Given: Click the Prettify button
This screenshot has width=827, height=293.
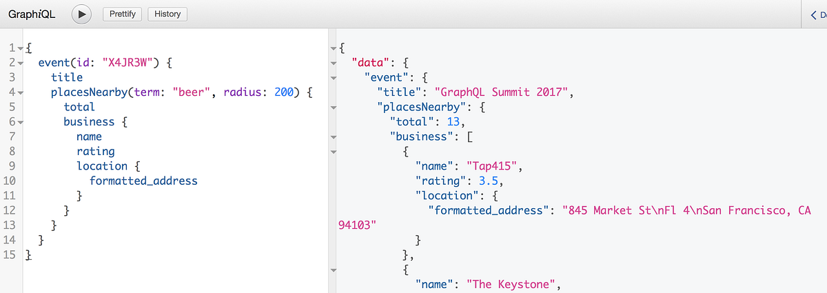Looking at the screenshot, I should (x=122, y=14).
